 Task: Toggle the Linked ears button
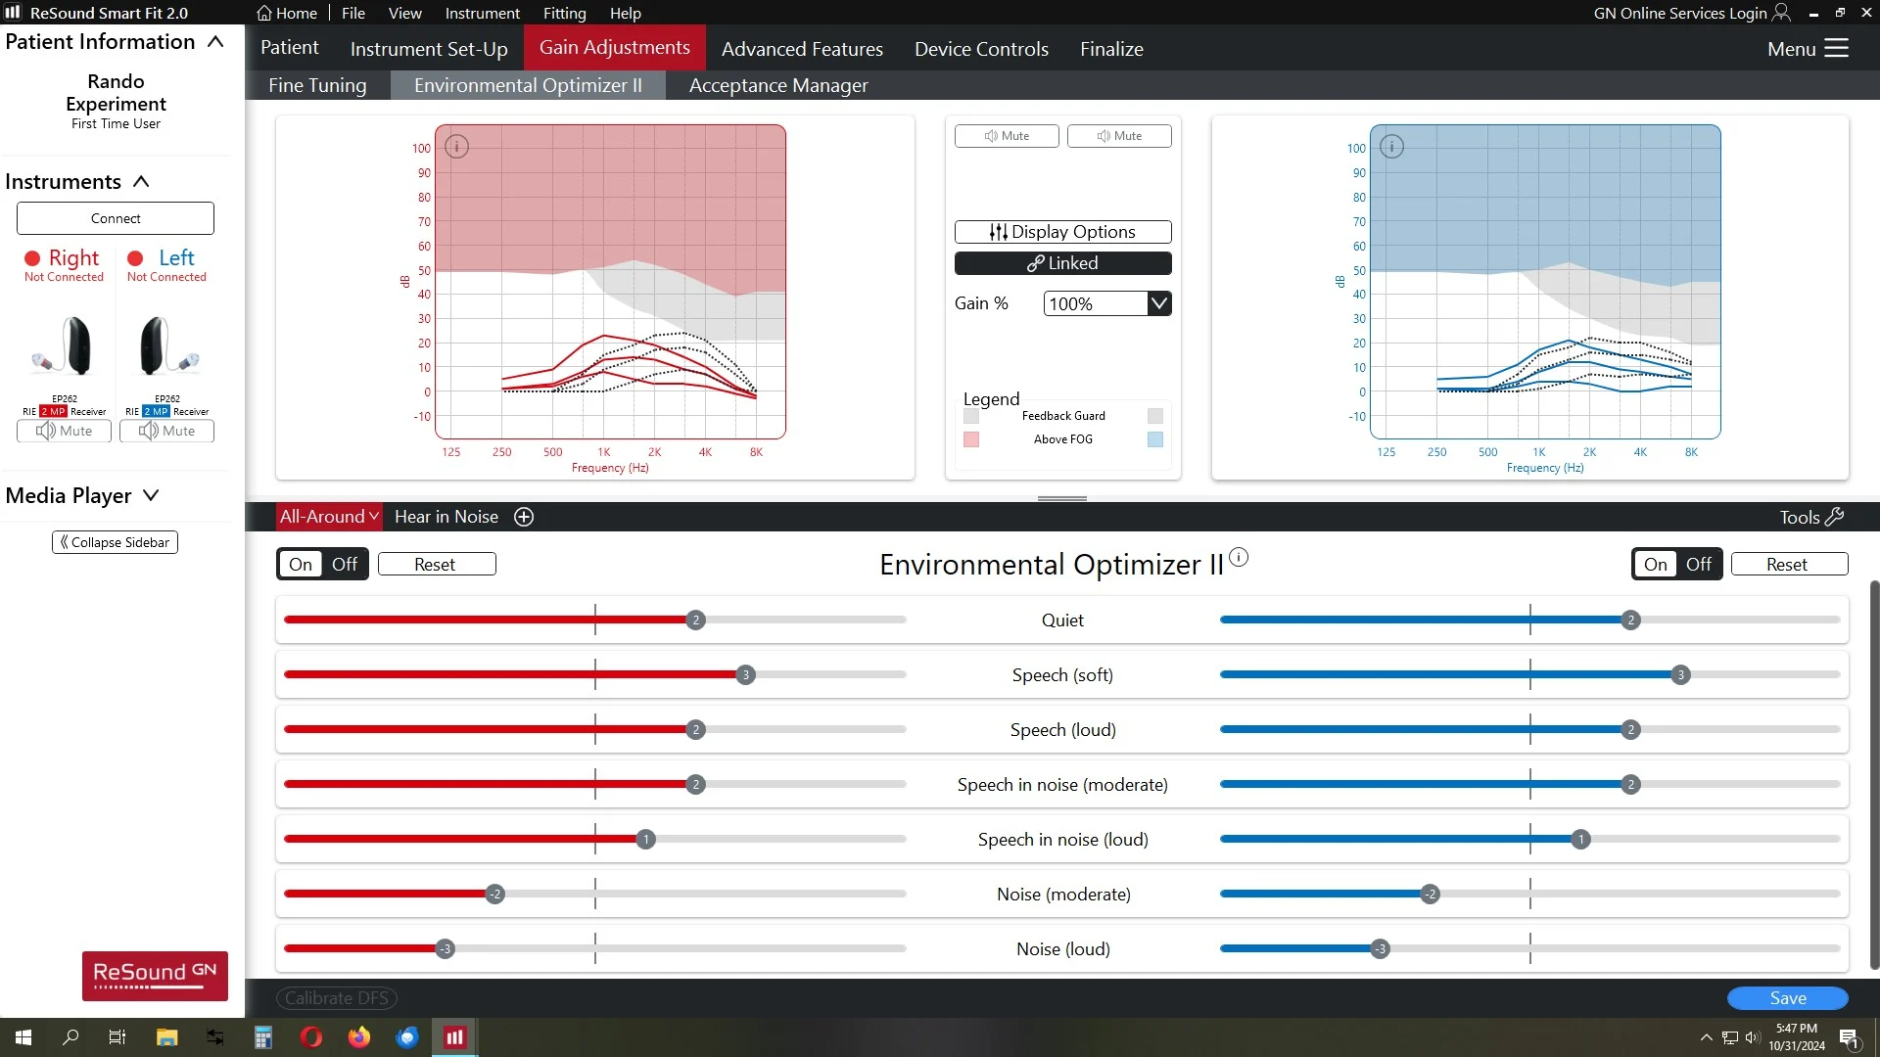(x=1062, y=263)
